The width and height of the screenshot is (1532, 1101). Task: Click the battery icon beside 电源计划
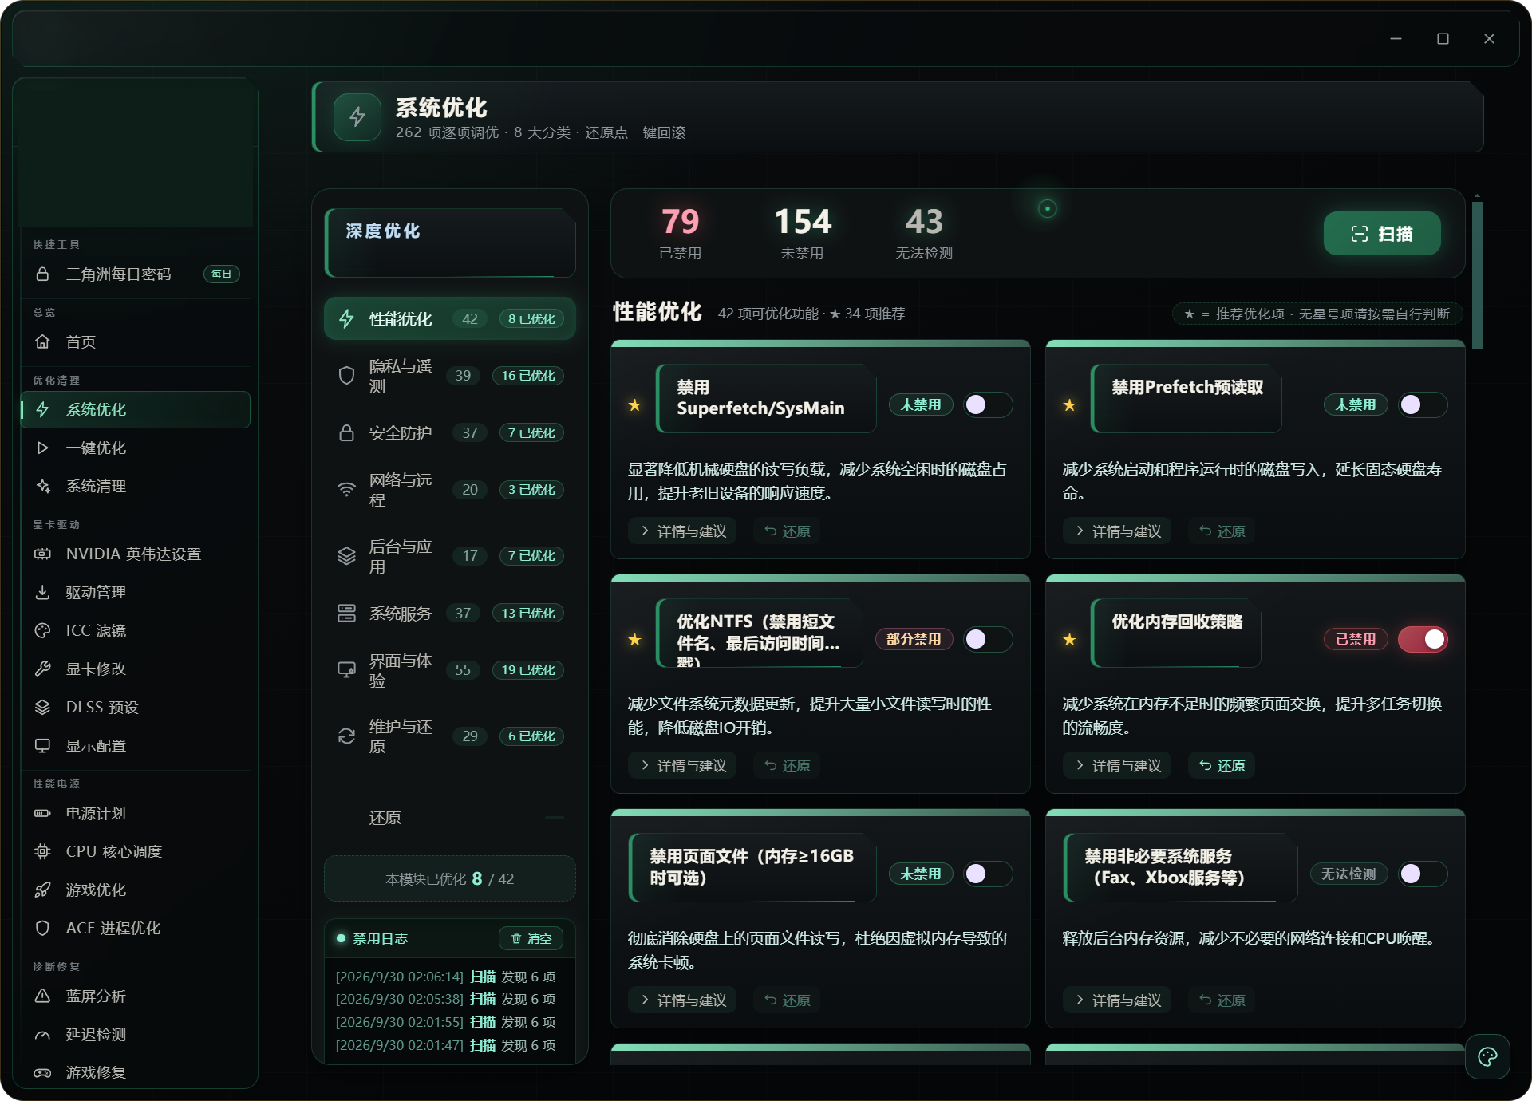[x=42, y=813]
